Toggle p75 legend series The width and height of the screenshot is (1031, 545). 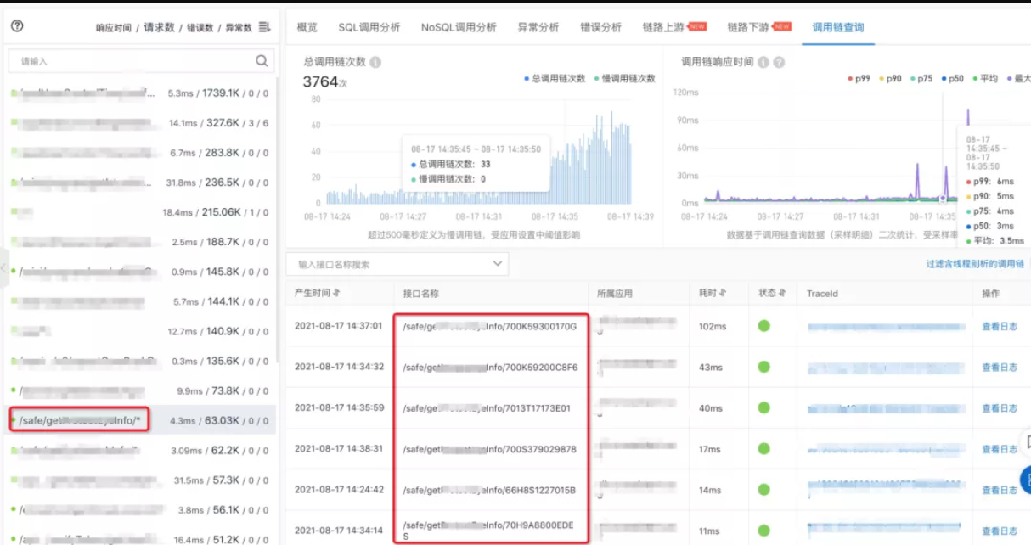click(921, 78)
